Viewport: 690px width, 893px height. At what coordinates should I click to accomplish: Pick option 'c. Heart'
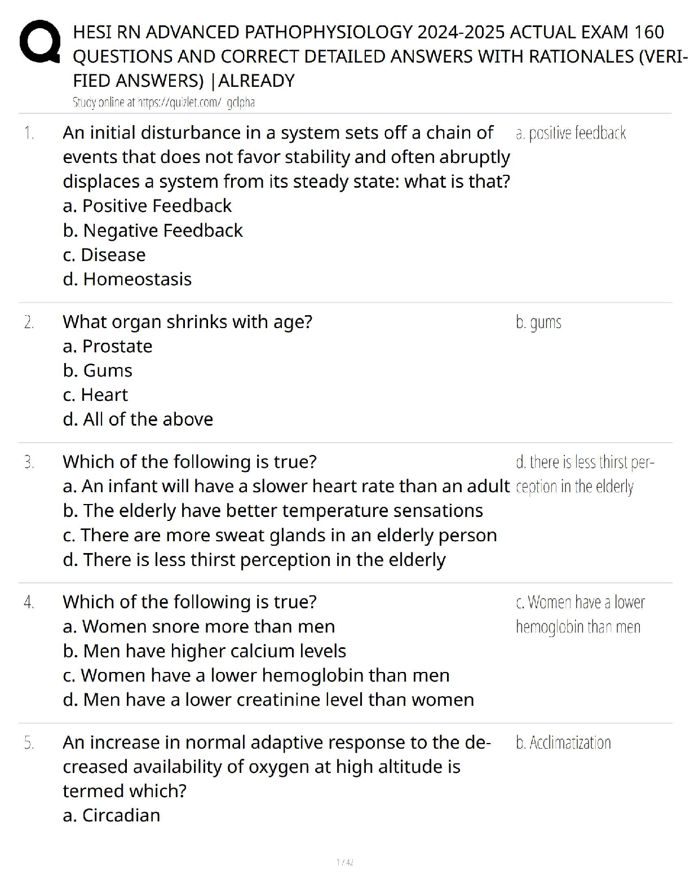[95, 395]
